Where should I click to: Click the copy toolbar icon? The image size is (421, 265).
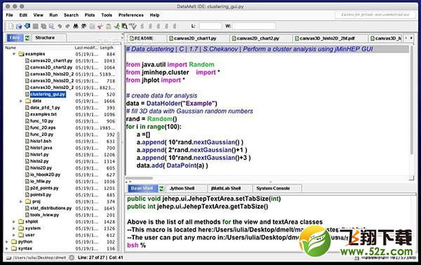tap(92, 26)
